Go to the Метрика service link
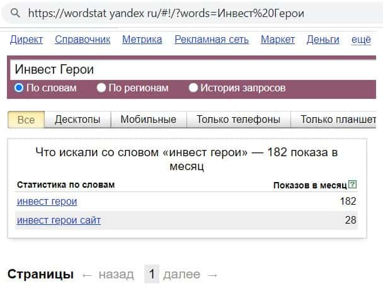Image resolution: width=383 pixels, height=303 pixels. click(x=142, y=40)
